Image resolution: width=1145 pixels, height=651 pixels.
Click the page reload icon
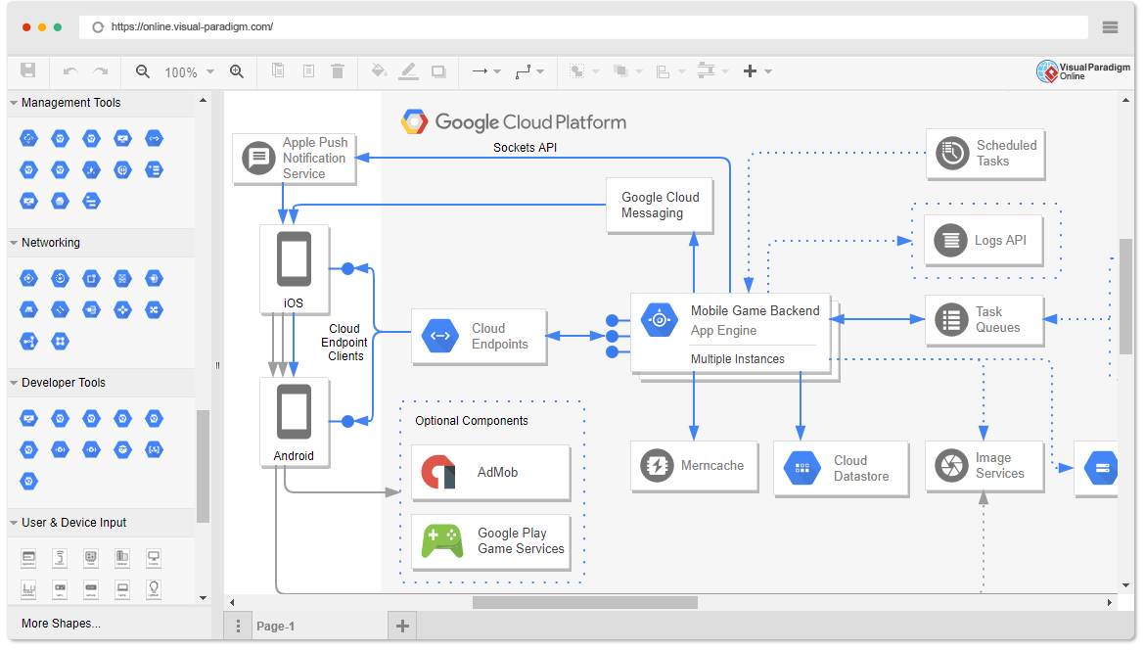coord(98,27)
